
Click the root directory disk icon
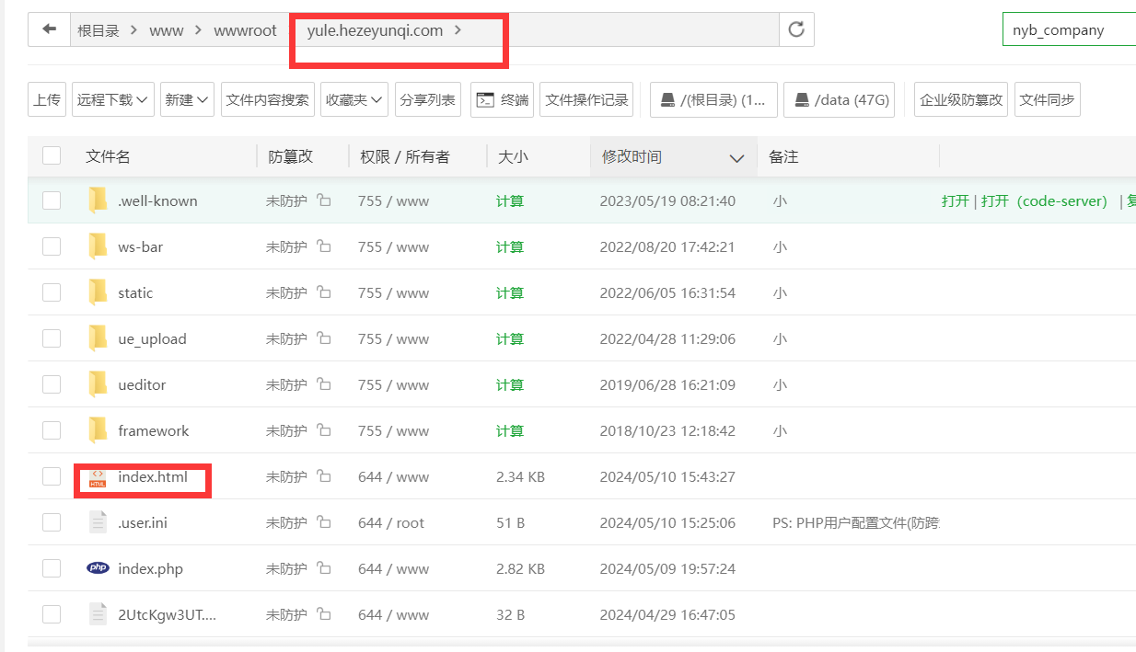click(x=667, y=99)
